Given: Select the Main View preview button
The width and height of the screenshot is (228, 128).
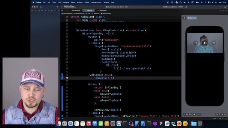Looking at the screenshot, I should click(x=192, y=18).
